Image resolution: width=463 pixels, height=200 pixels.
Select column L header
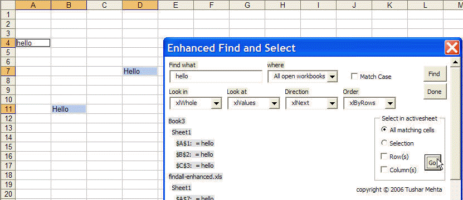[x=425, y=4]
